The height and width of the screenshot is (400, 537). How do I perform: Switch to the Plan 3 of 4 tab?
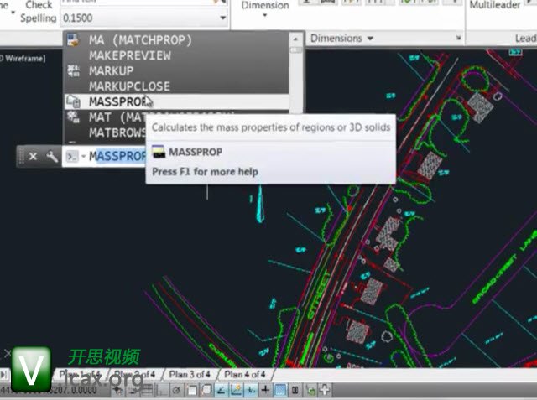click(189, 374)
